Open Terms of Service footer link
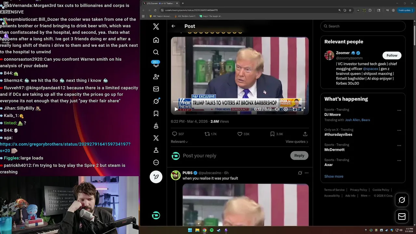This screenshot has width=416, height=234. [x=334, y=190]
